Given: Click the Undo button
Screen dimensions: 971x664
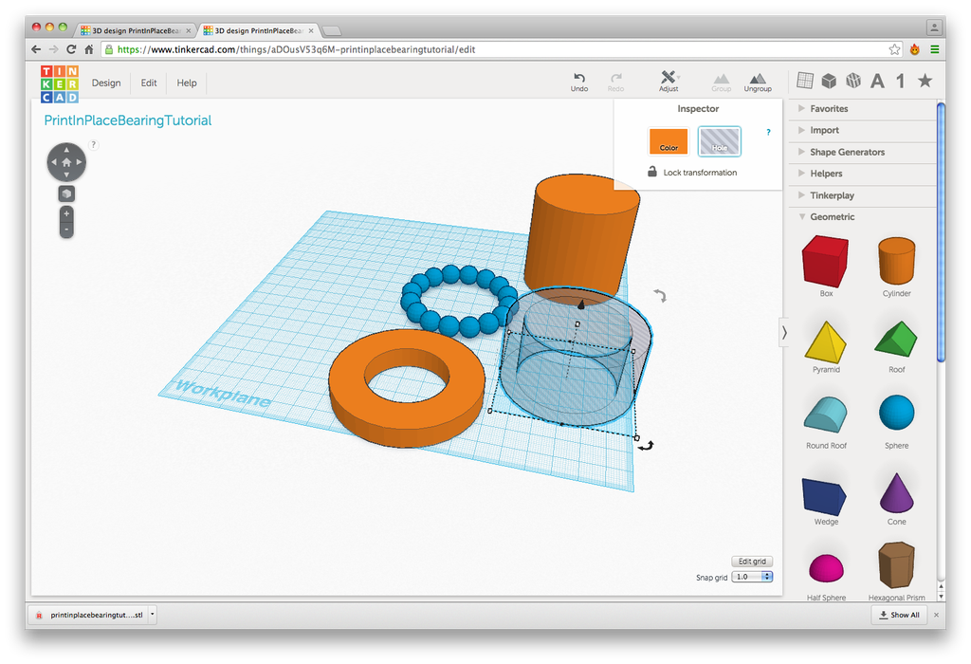Looking at the screenshot, I should 579,82.
